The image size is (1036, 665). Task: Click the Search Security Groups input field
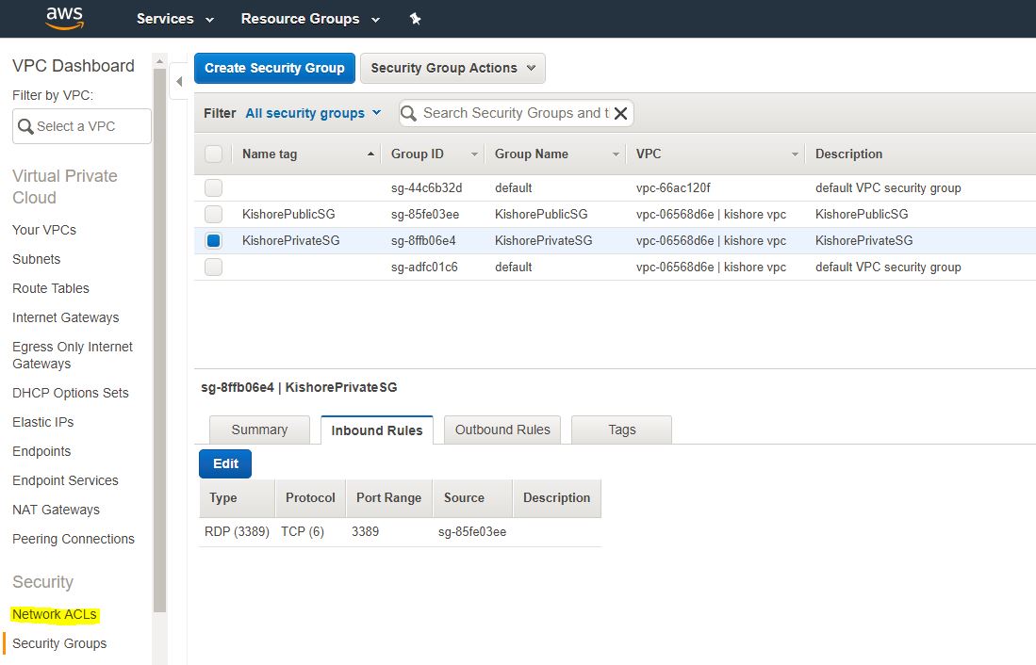[x=514, y=113]
